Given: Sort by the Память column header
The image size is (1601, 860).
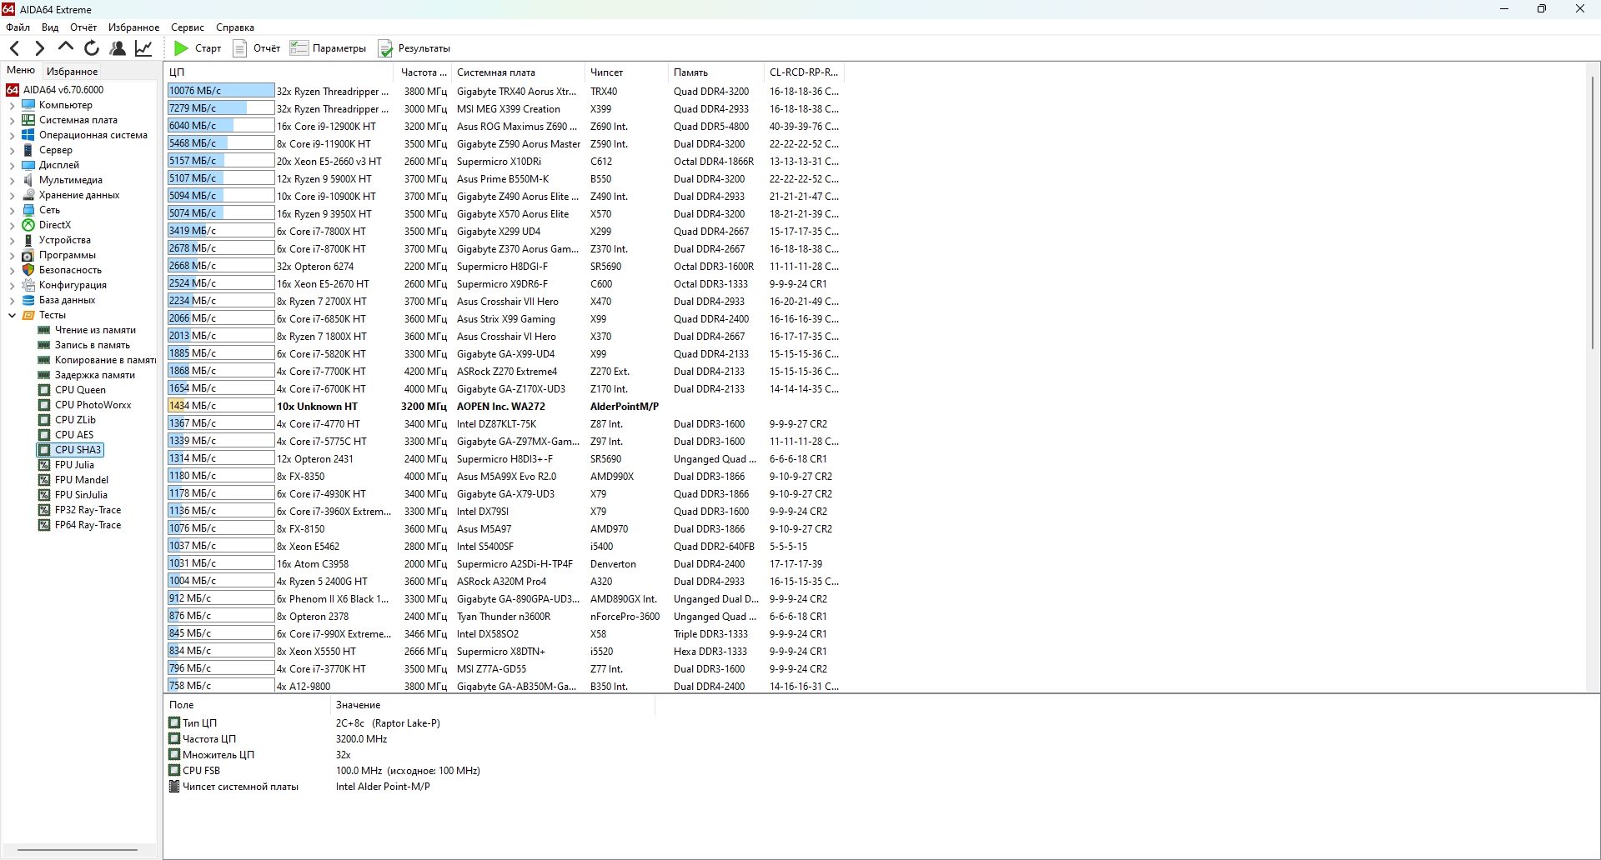Looking at the screenshot, I should pyautogui.click(x=717, y=72).
